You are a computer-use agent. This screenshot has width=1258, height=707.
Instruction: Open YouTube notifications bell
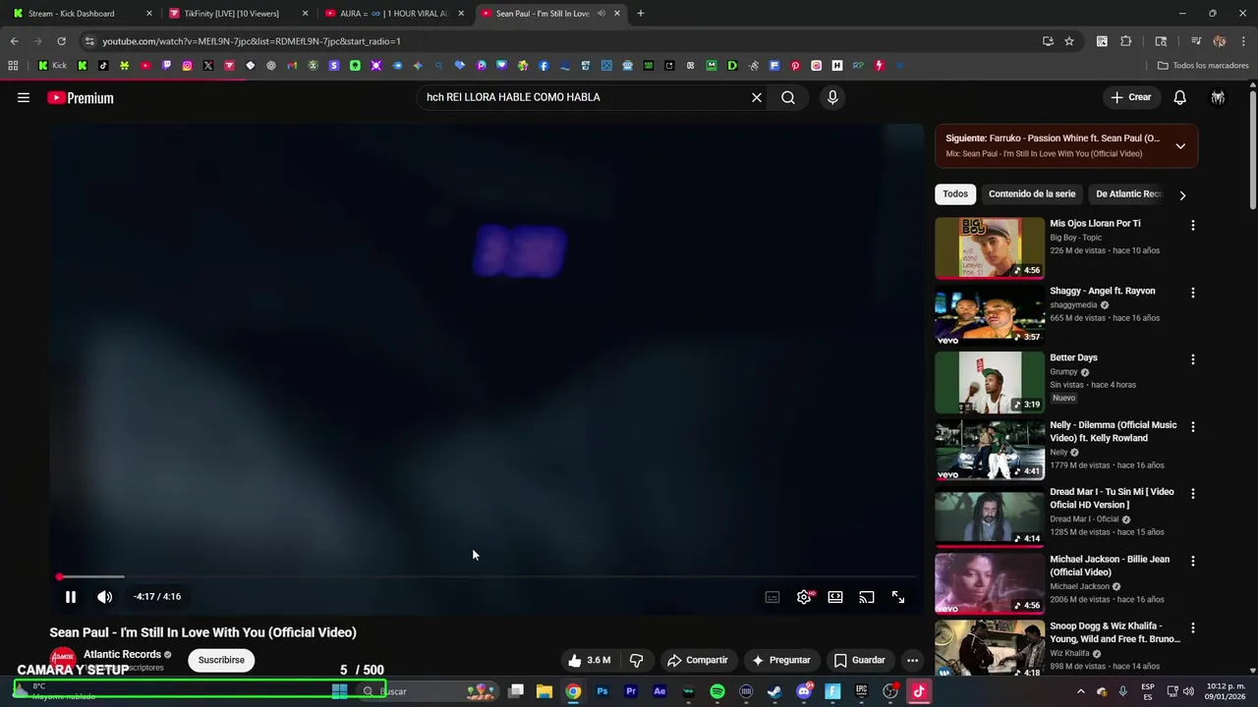click(x=1179, y=97)
